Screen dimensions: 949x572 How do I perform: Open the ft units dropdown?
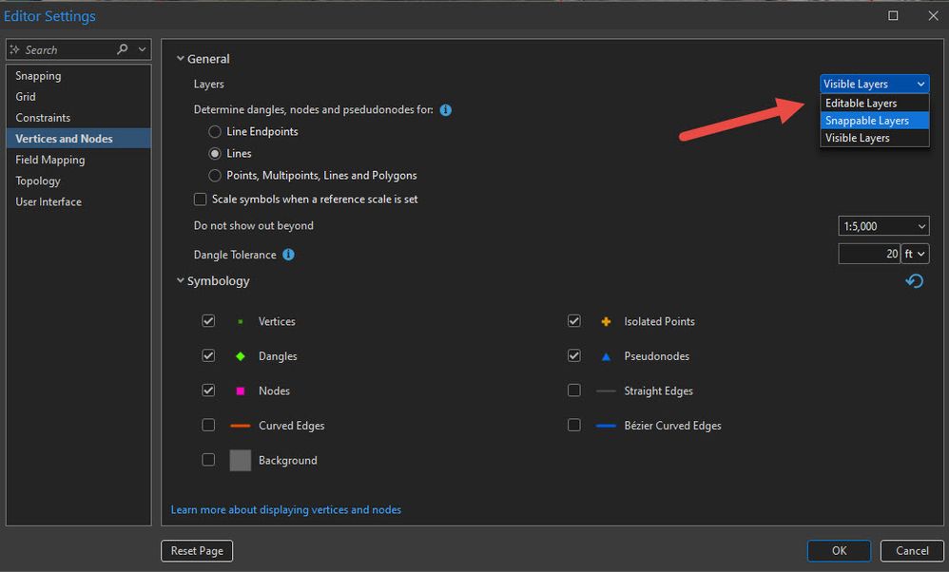pos(916,254)
